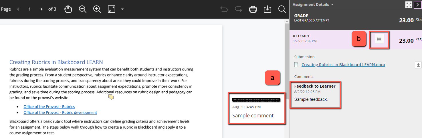Open Office of the Provost - Rubric development link
Screen dimensions: 422x138
click(60, 113)
